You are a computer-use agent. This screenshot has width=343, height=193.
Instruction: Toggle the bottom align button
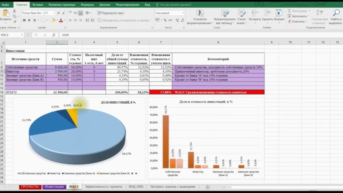click(x=80, y=13)
